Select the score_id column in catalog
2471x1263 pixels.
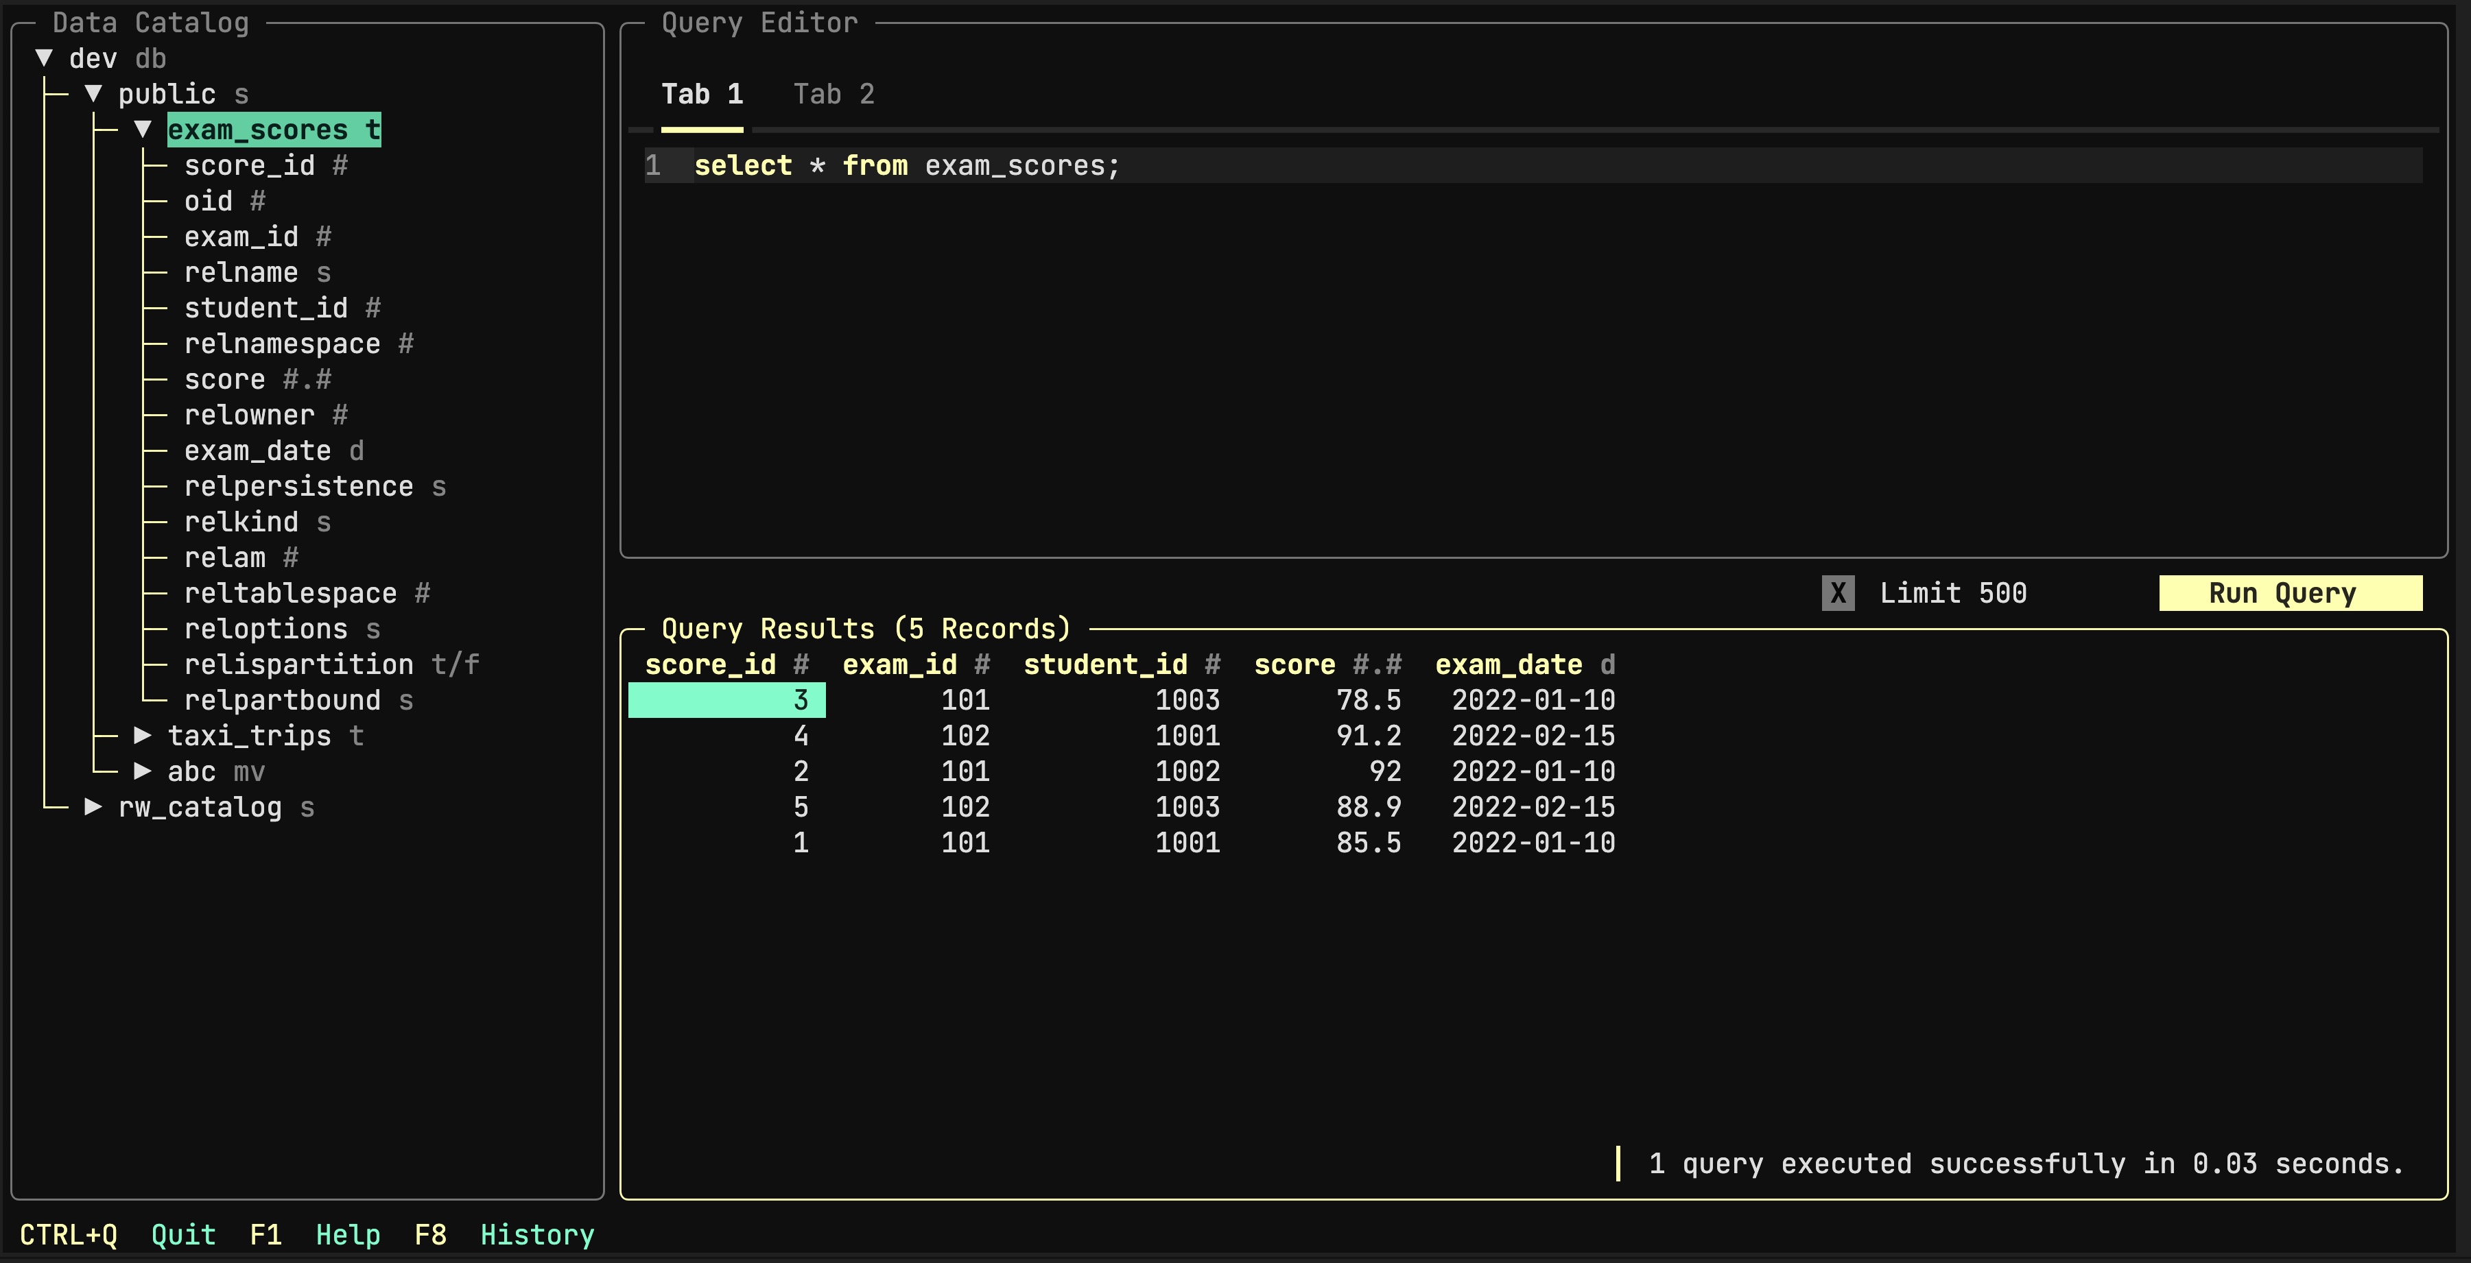tap(250, 165)
